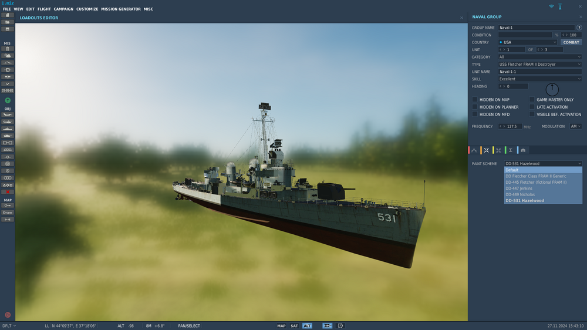
Task: Open the Modulation AM dropdown
Action: (x=575, y=126)
